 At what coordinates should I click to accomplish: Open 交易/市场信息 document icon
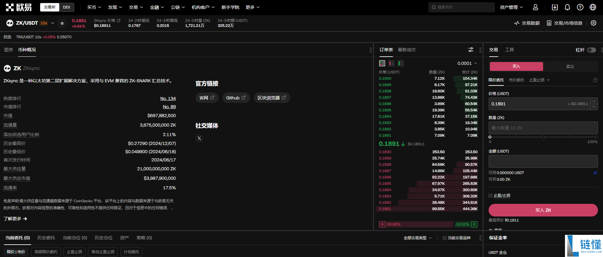click(549, 23)
